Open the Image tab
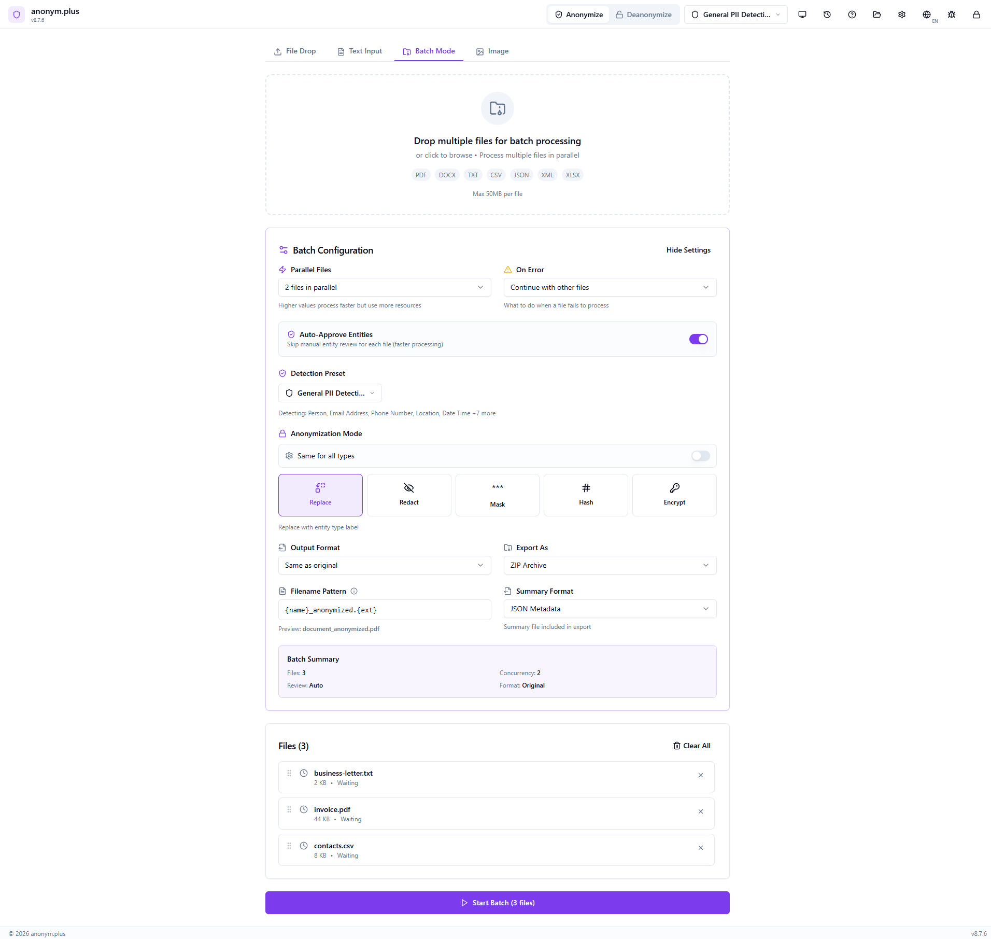 click(491, 51)
